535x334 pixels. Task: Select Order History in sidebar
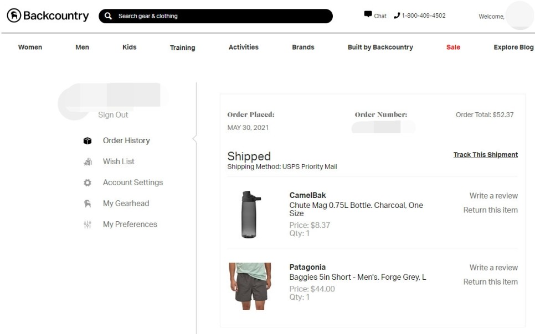(x=126, y=140)
